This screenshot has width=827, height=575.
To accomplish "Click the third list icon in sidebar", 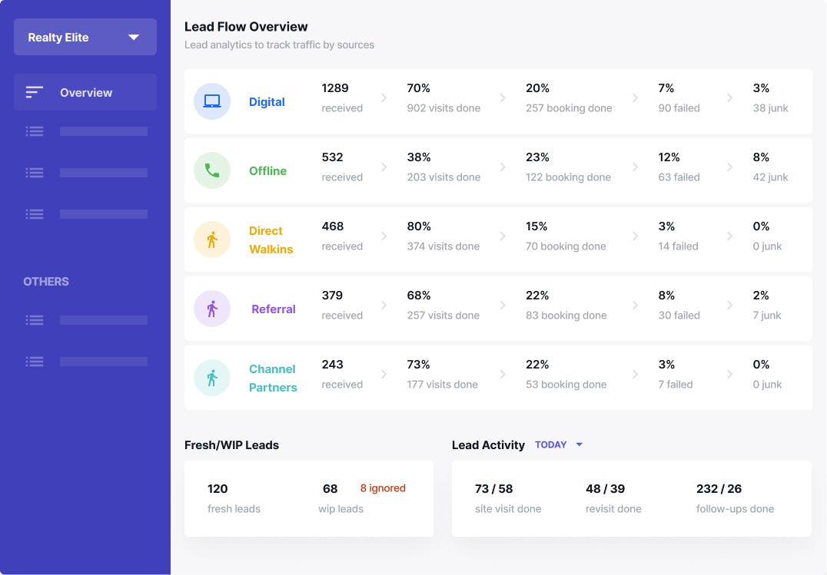I will pos(34,213).
